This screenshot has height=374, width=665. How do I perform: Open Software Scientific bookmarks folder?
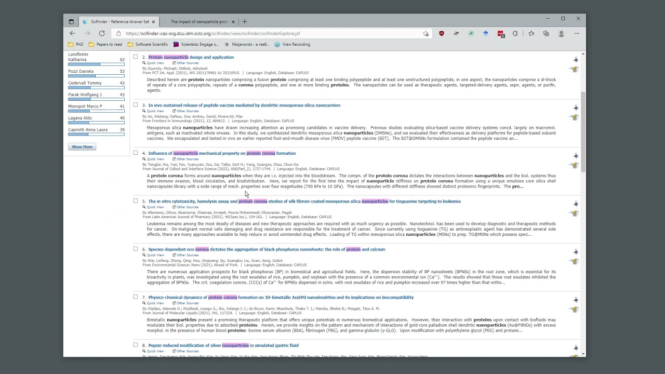click(x=148, y=45)
